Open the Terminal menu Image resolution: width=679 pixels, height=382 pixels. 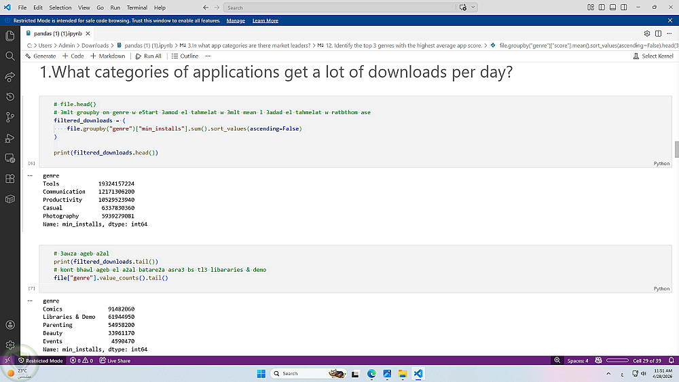click(x=137, y=7)
